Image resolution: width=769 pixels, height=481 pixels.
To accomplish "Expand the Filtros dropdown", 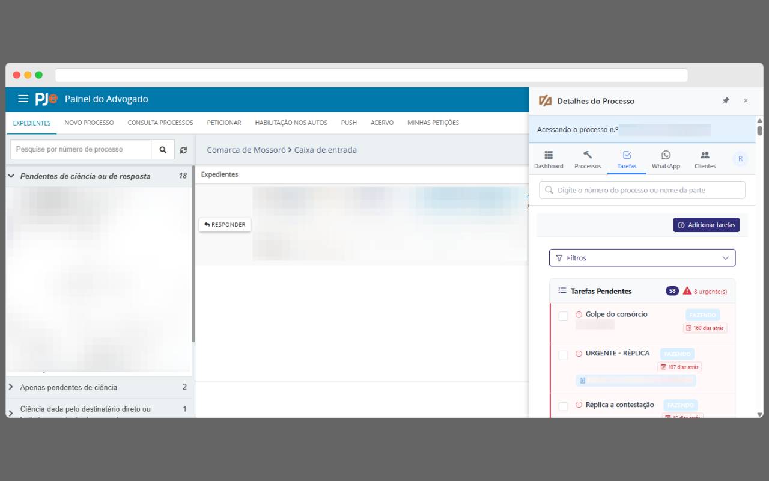I will [642, 258].
